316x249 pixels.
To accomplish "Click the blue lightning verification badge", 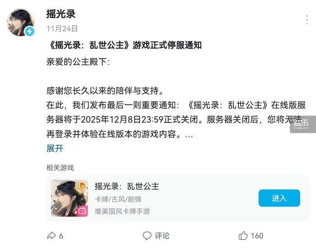I will click(x=30, y=32).
